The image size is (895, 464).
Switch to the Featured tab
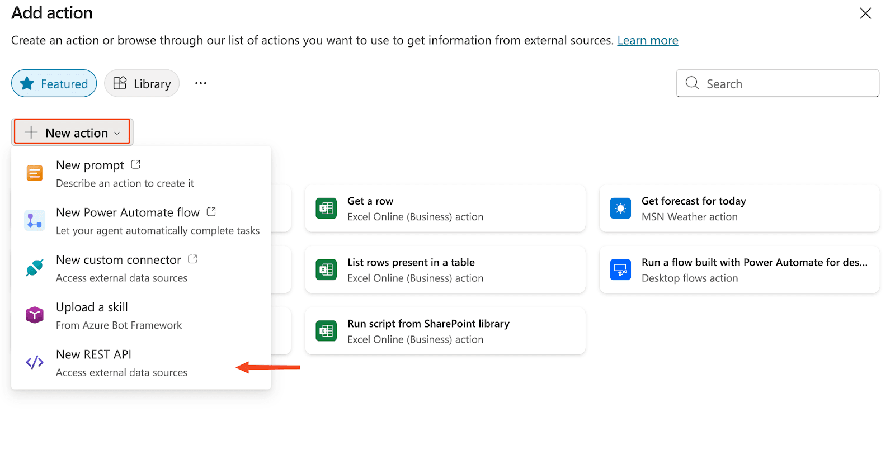pos(54,84)
